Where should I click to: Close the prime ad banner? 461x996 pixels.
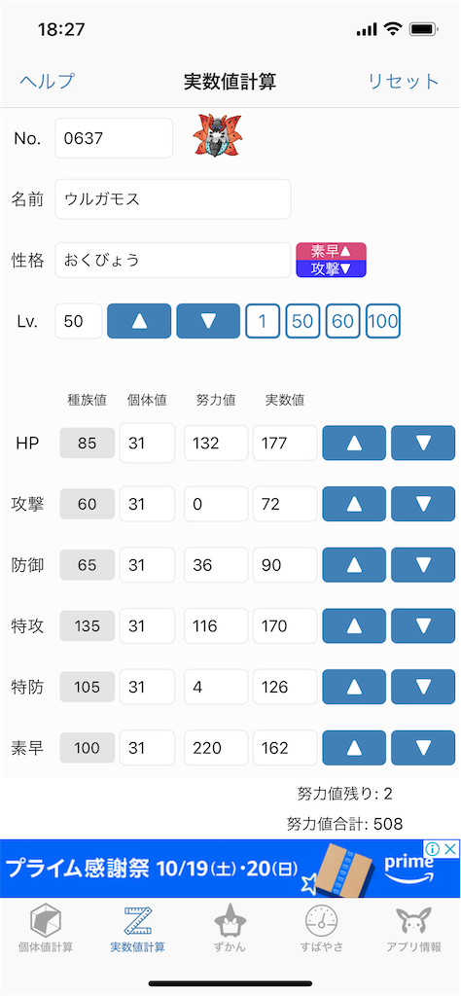coord(450,849)
